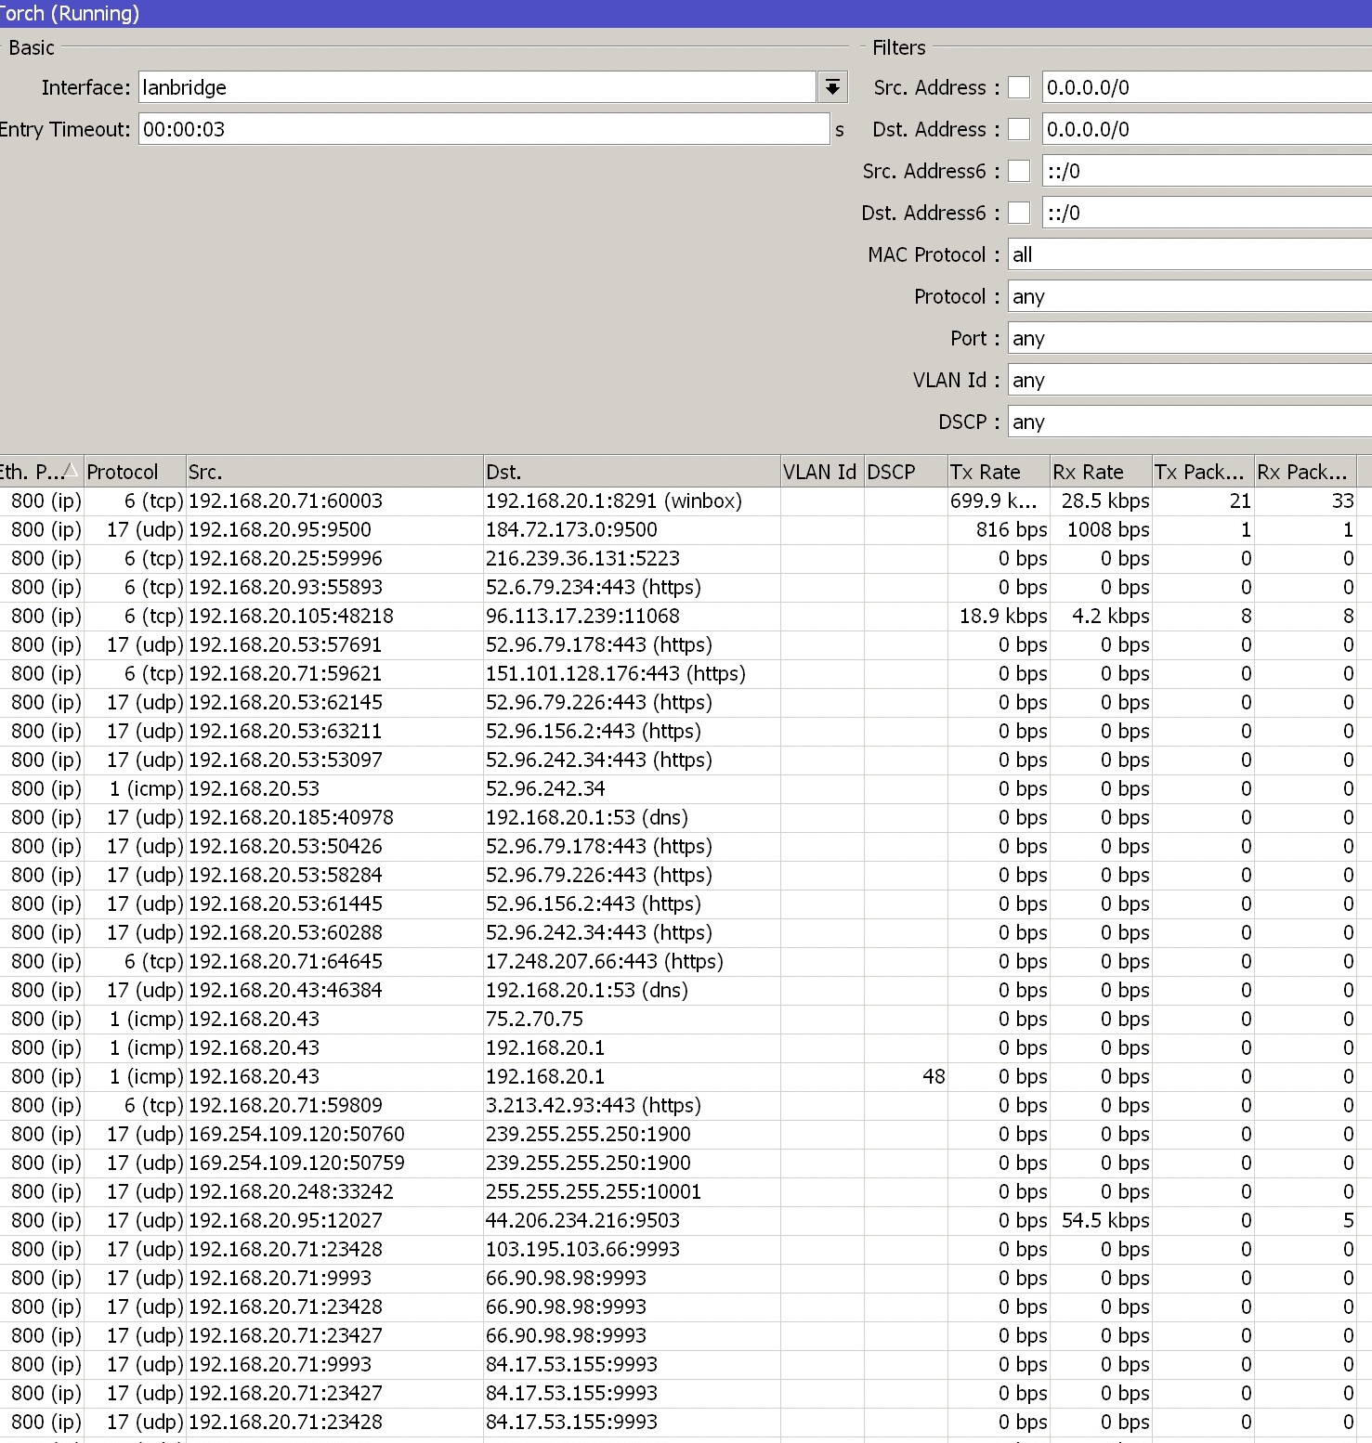Click the Eth. P. sorted column header
The image size is (1372, 1443).
[39, 471]
